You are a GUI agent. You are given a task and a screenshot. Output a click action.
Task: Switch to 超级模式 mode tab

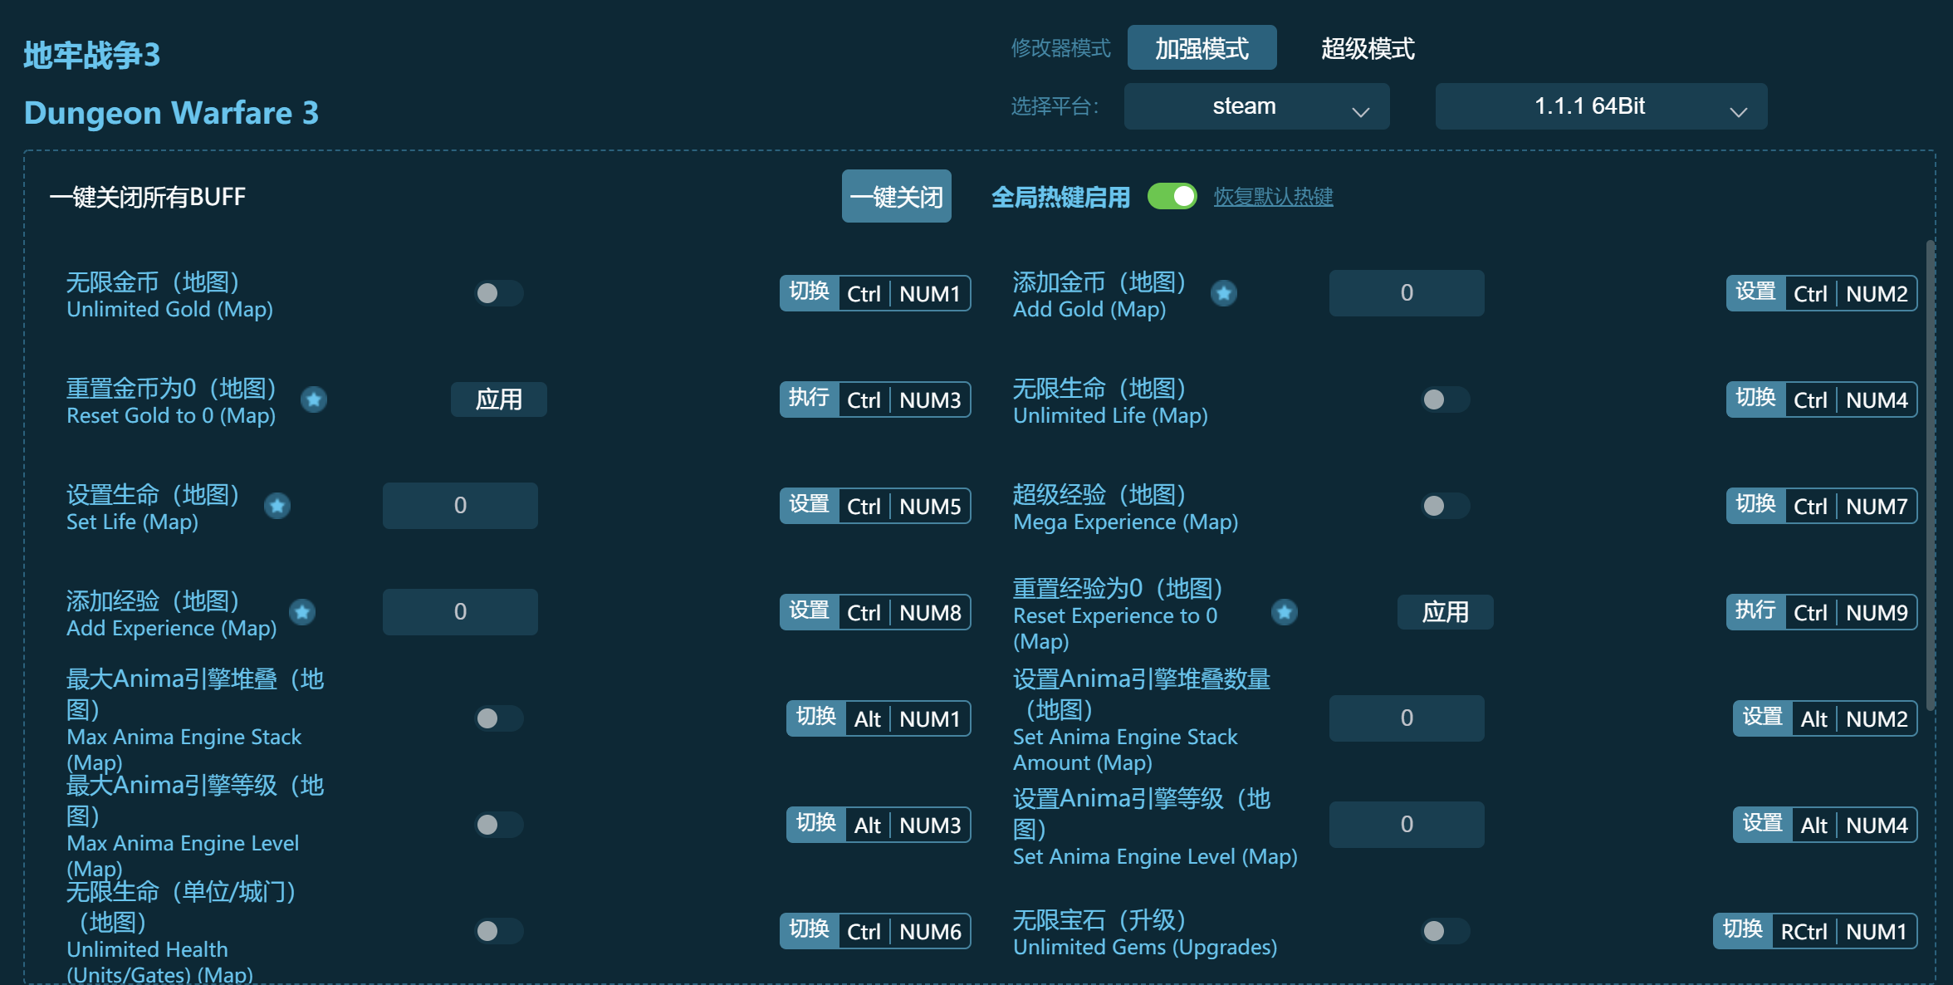tap(1368, 48)
